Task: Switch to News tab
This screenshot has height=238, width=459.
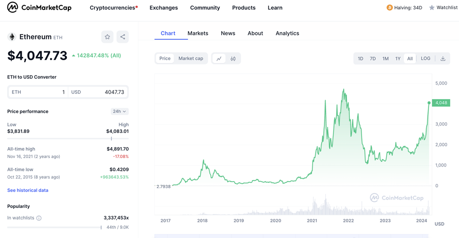Action: [x=228, y=33]
